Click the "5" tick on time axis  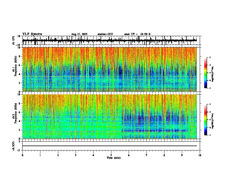pyautogui.click(x=111, y=155)
